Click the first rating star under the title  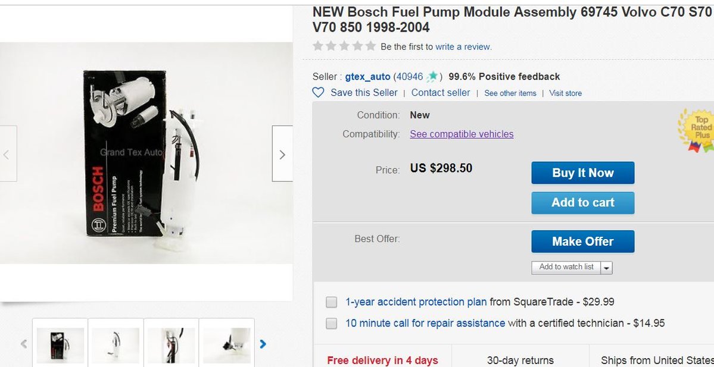tap(317, 45)
